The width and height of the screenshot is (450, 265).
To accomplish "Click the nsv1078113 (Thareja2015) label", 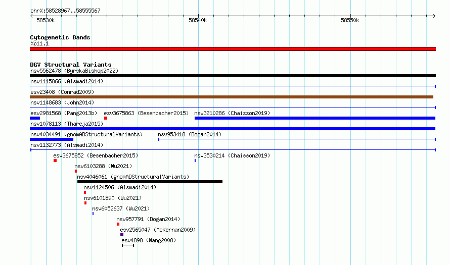I will point(67,124).
